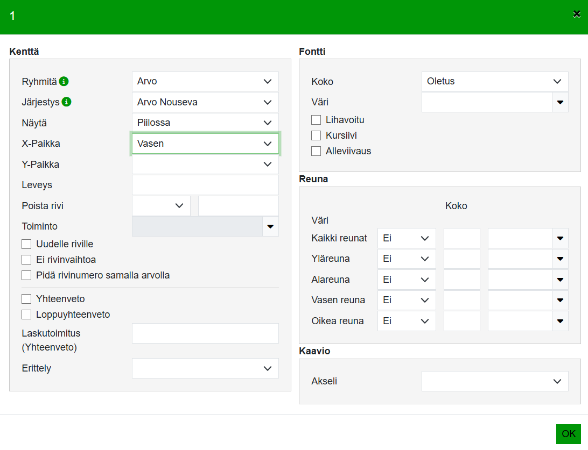
Task: Close the dialog with the X icon
Action: 577,14
